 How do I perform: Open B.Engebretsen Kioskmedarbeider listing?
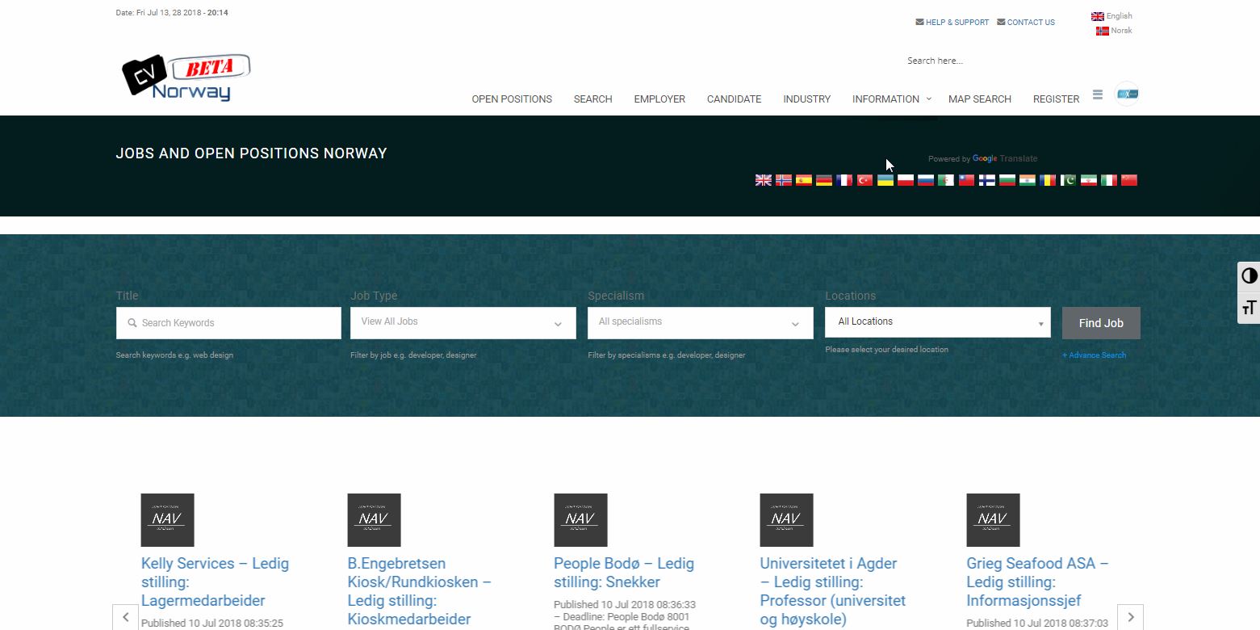tap(420, 591)
